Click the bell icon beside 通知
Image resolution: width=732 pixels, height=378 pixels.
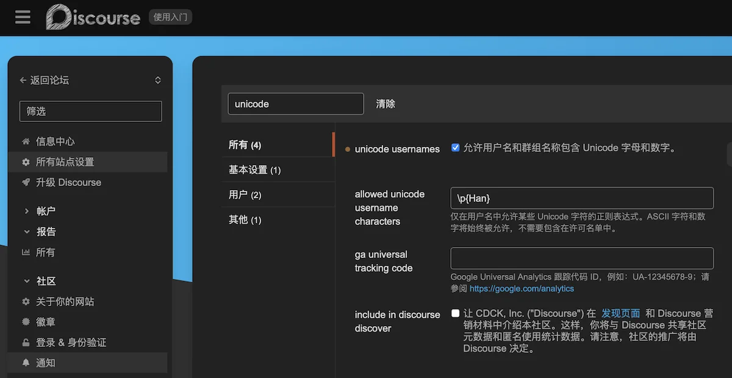(26, 363)
